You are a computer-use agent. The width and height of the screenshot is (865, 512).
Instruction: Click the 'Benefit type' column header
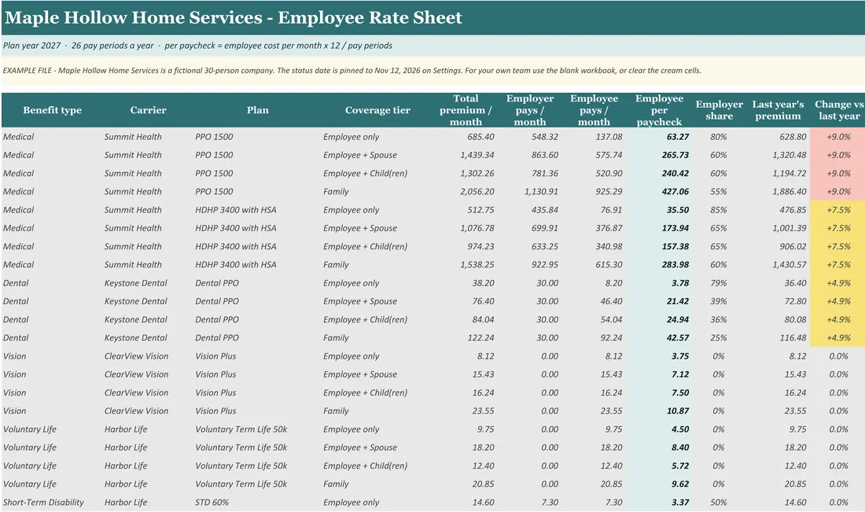[x=53, y=110]
